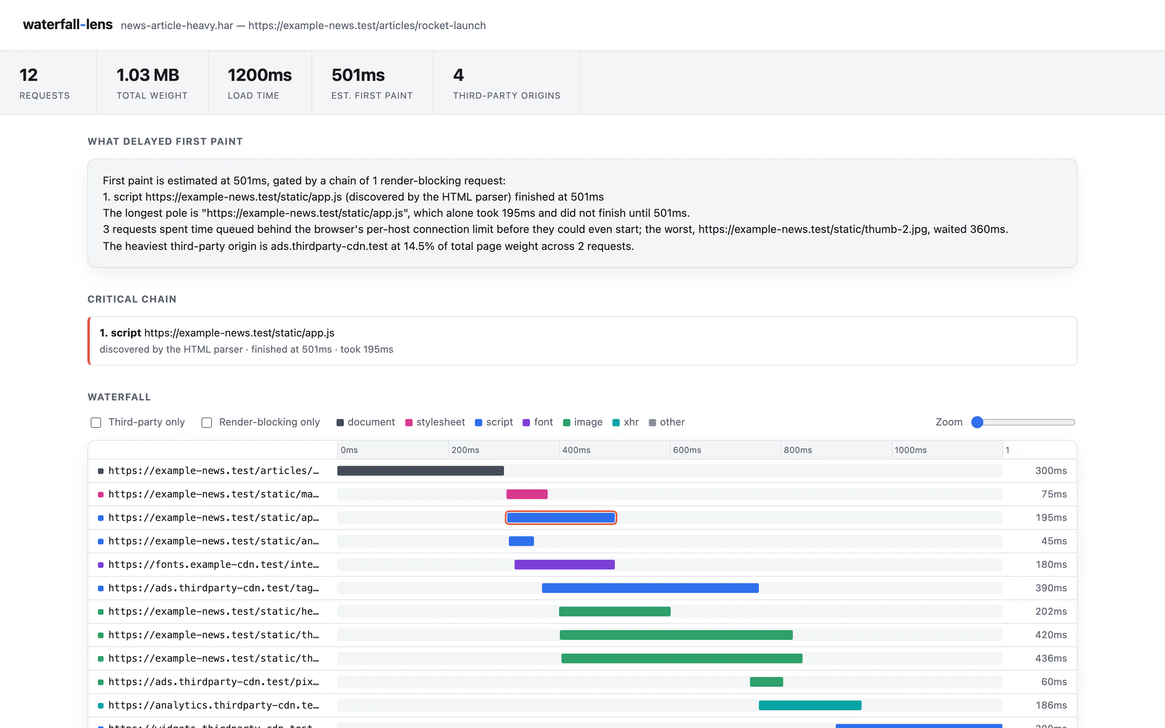Click the 420ms duration value
Viewport: 1165px width, 728px height.
[1051, 635]
